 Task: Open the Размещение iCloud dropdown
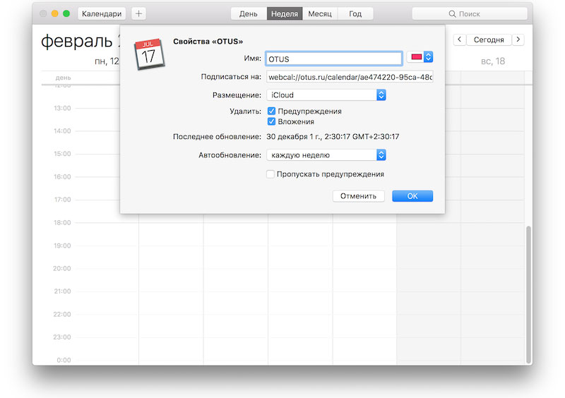(x=326, y=95)
